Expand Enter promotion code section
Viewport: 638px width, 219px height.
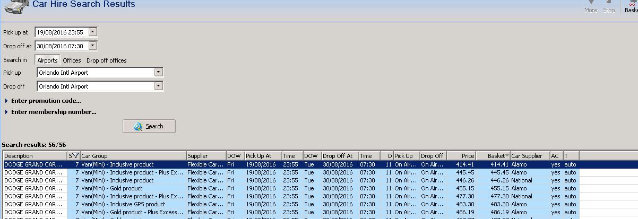[42, 101]
